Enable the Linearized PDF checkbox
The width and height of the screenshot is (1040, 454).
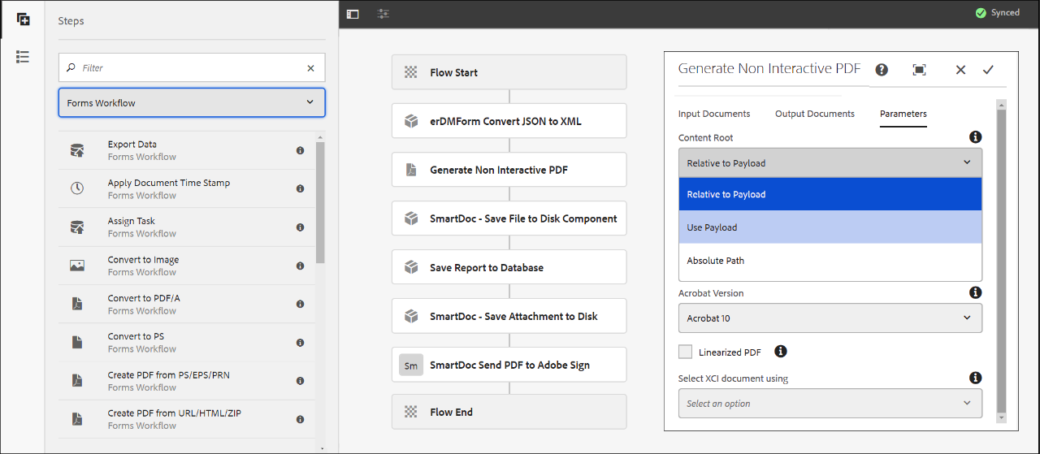(685, 352)
